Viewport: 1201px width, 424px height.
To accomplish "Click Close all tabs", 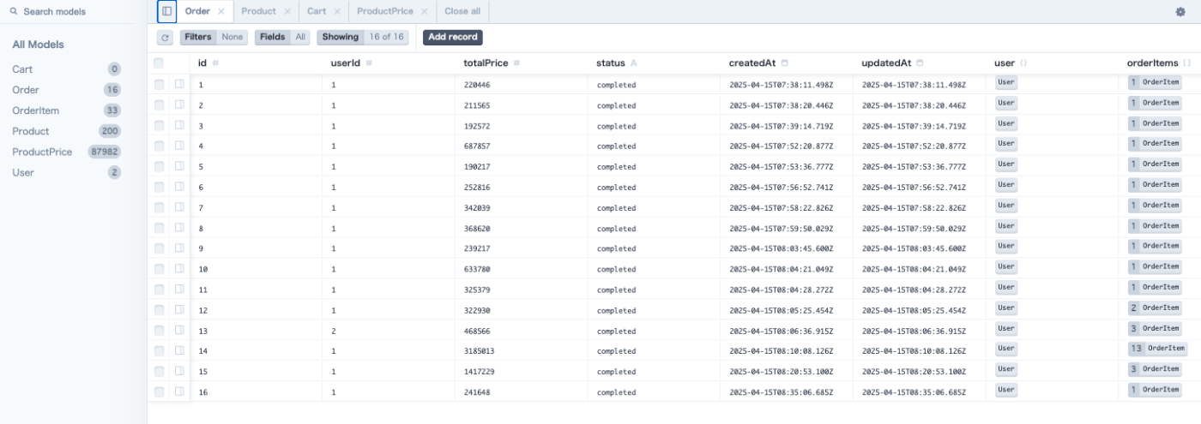I will pyautogui.click(x=462, y=12).
